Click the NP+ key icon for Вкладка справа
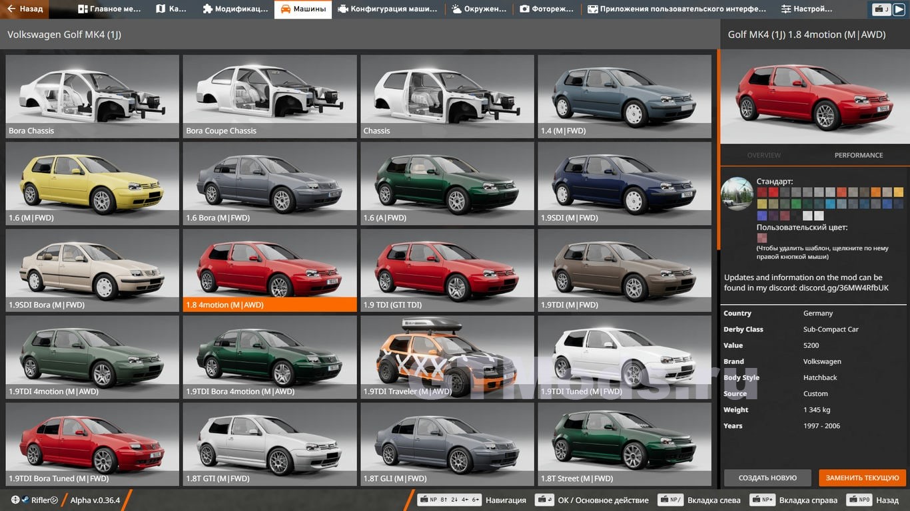Viewport: 910px width, 511px height. pyautogui.click(x=762, y=500)
